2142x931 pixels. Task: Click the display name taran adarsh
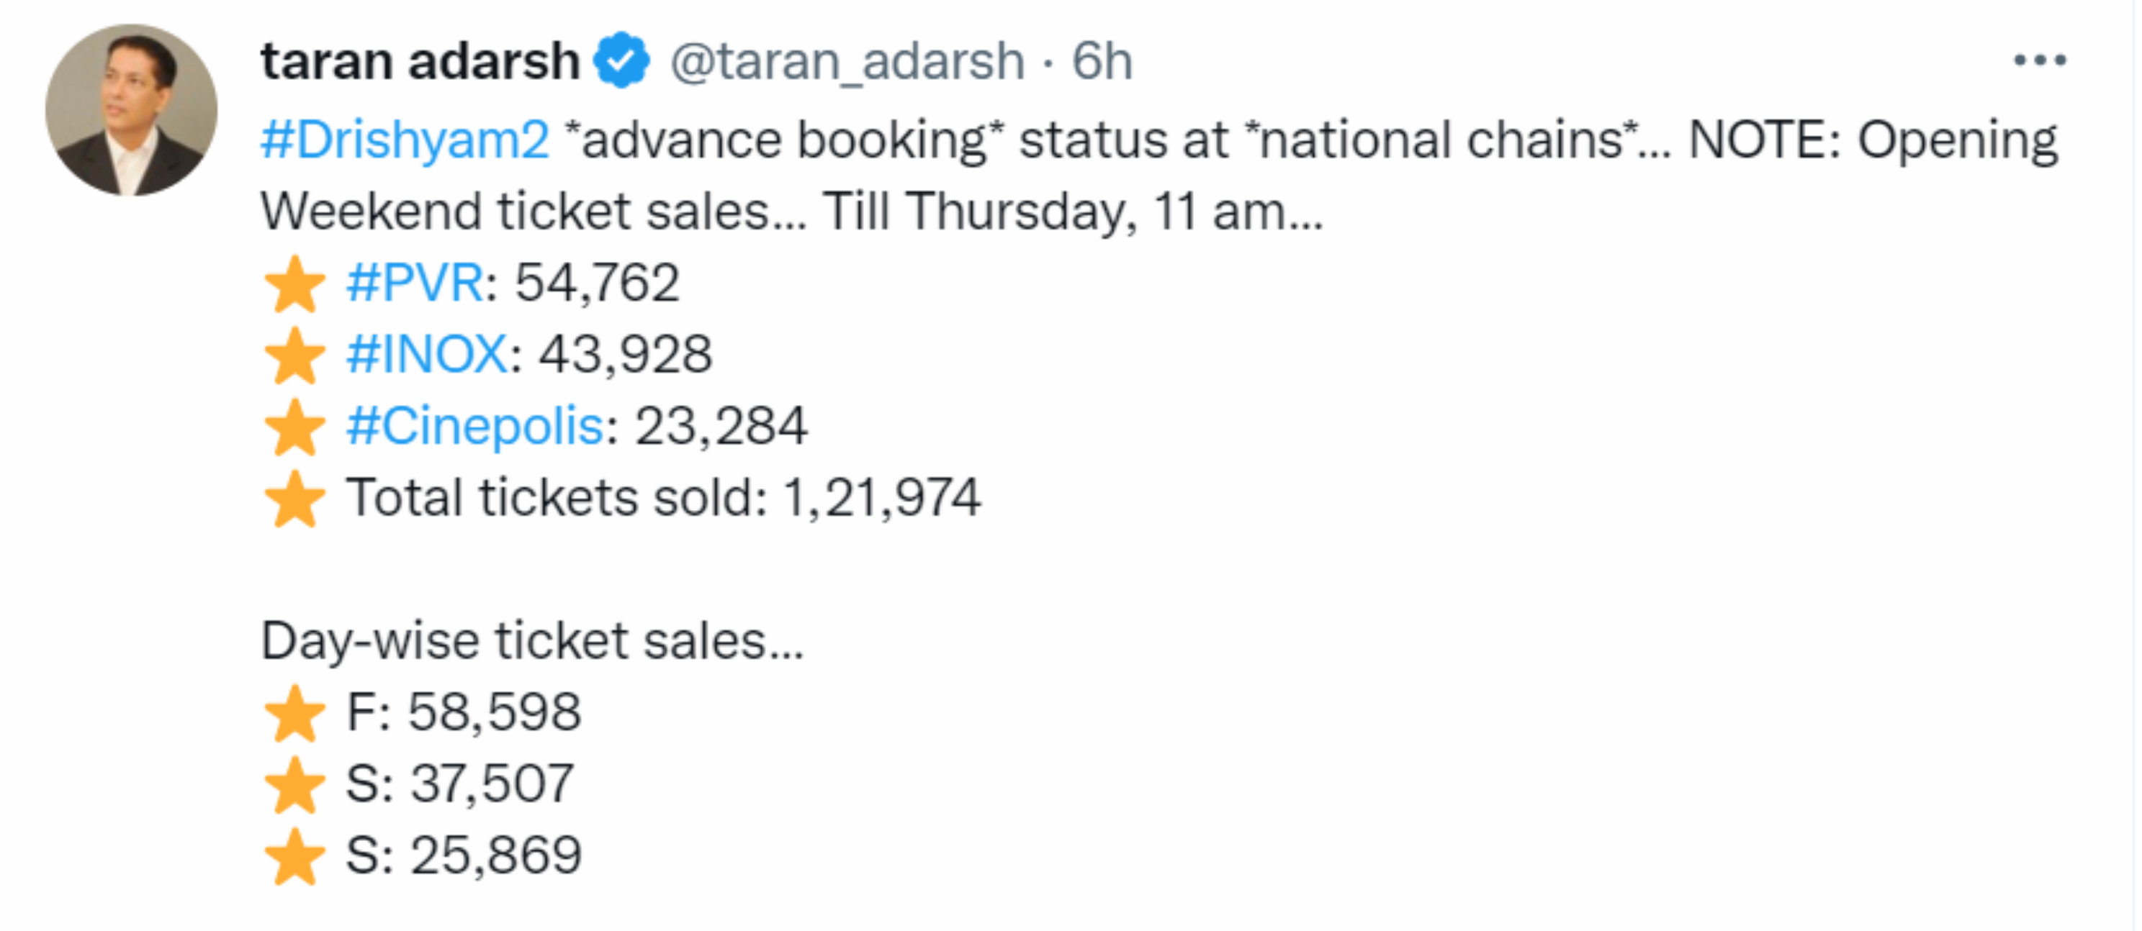coord(420,61)
